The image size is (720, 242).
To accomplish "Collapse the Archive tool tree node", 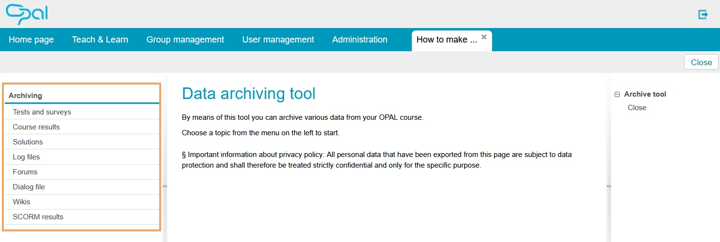I will tap(616, 95).
